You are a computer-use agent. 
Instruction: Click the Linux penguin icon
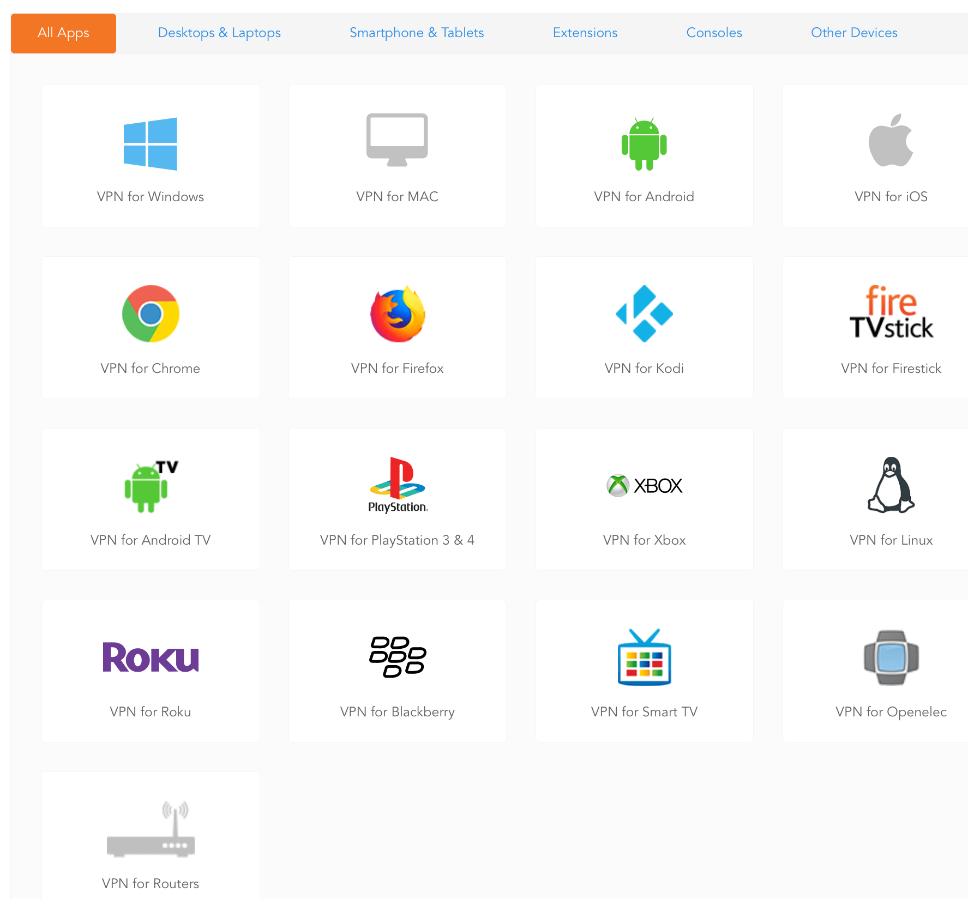click(891, 485)
